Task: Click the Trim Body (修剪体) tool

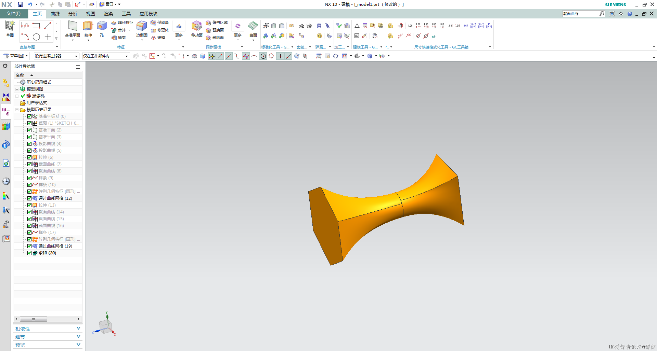Action: 160,30
